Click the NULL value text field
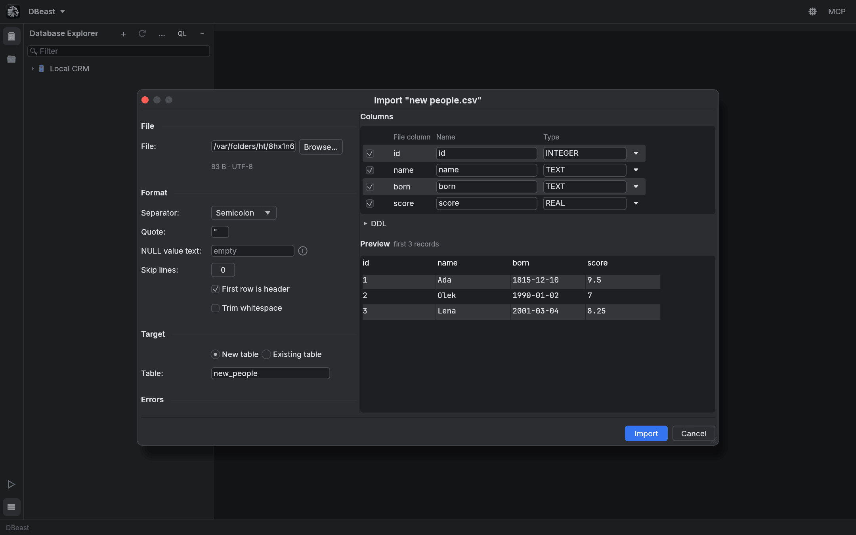856x535 pixels. 252,251
